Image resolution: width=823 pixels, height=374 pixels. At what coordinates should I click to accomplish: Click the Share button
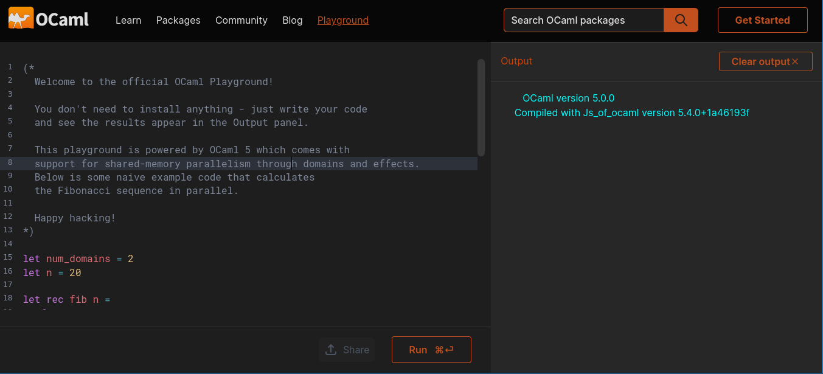[347, 350]
